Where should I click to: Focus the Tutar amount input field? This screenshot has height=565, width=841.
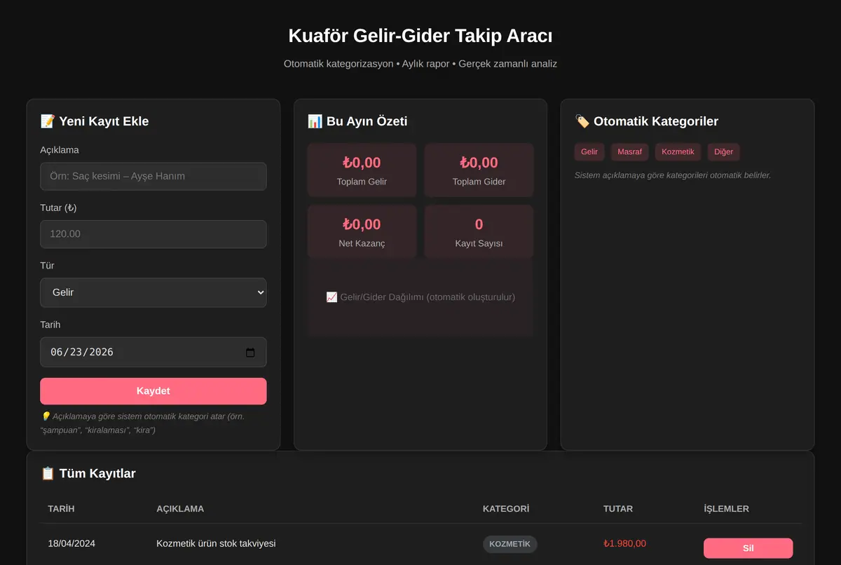pos(153,234)
